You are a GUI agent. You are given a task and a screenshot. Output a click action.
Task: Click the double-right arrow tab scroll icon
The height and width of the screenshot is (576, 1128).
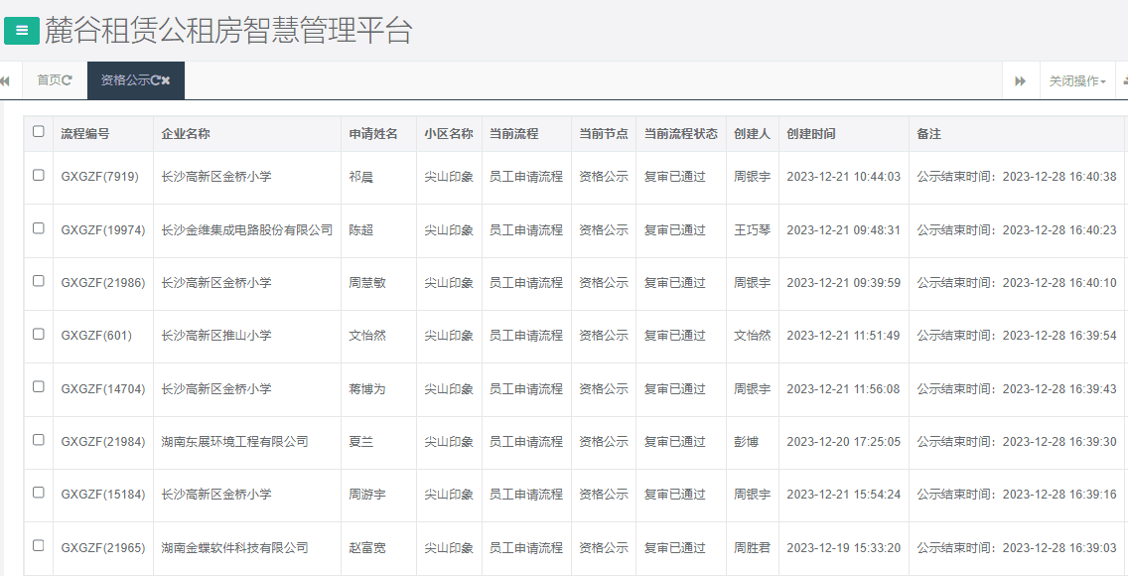(x=1020, y=80)
